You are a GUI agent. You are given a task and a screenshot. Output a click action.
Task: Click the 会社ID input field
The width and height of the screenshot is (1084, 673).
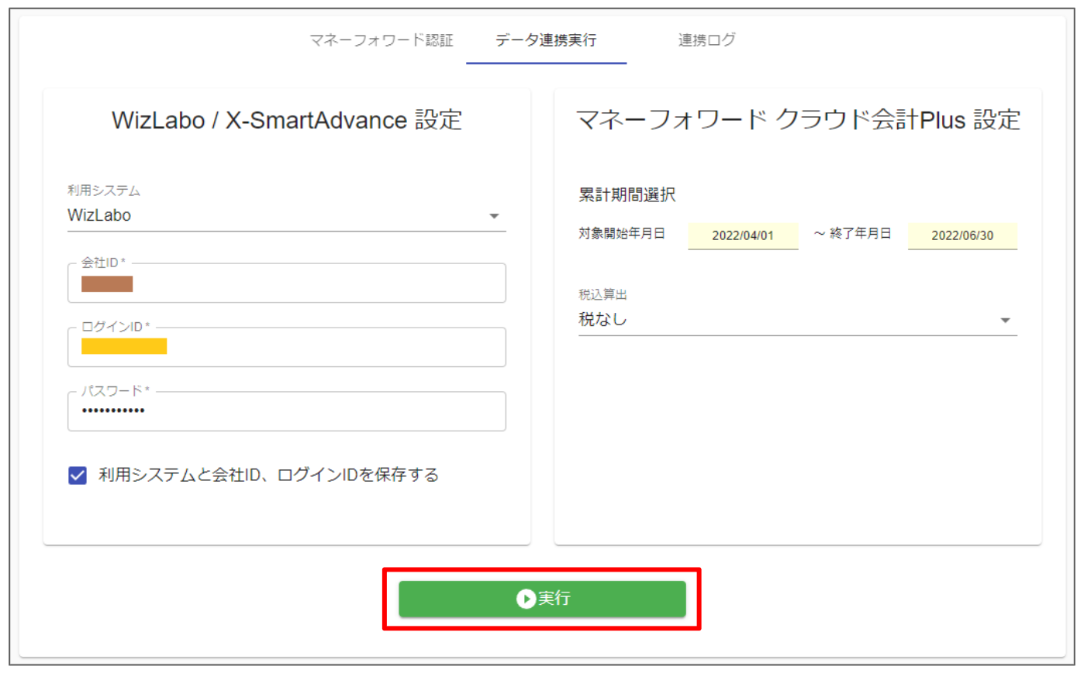[x=286, y=283]
